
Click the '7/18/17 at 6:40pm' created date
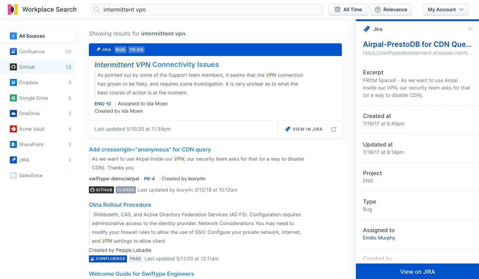384,124
